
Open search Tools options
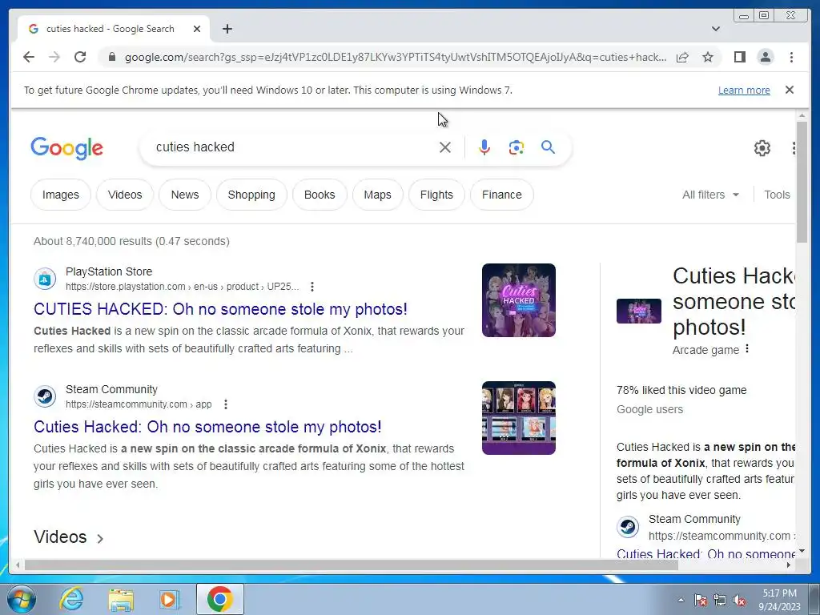point(777,195)
